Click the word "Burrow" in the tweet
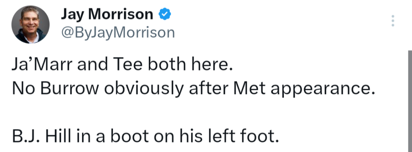412x152 pixels. tap(70, 89)
